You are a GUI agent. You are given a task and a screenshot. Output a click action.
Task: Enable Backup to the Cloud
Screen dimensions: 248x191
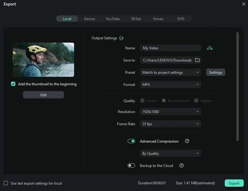pos(131,166)
